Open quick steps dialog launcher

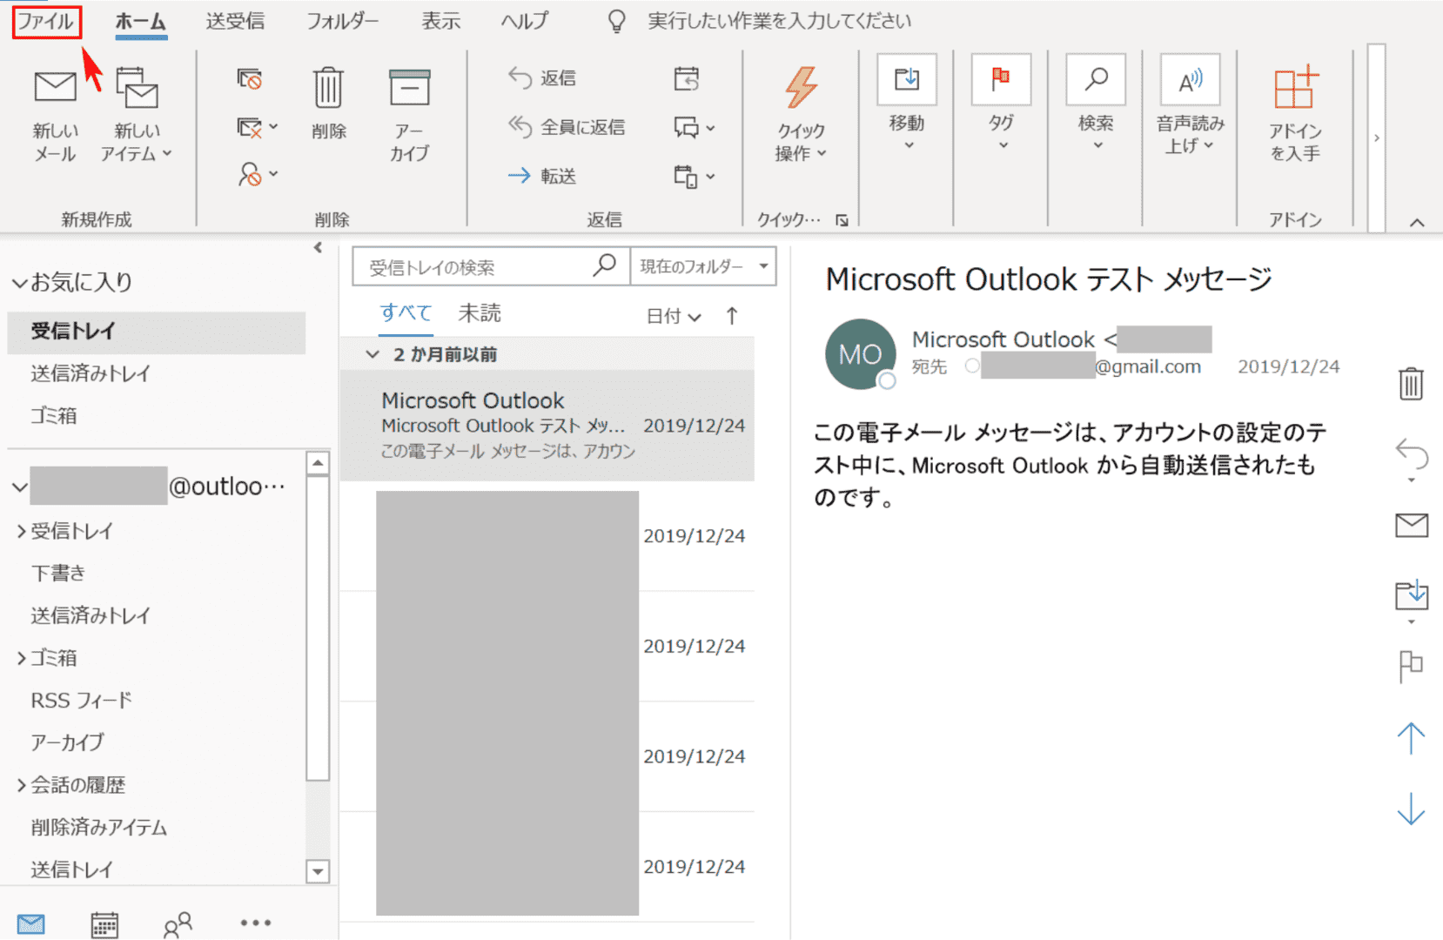(842, 220)
